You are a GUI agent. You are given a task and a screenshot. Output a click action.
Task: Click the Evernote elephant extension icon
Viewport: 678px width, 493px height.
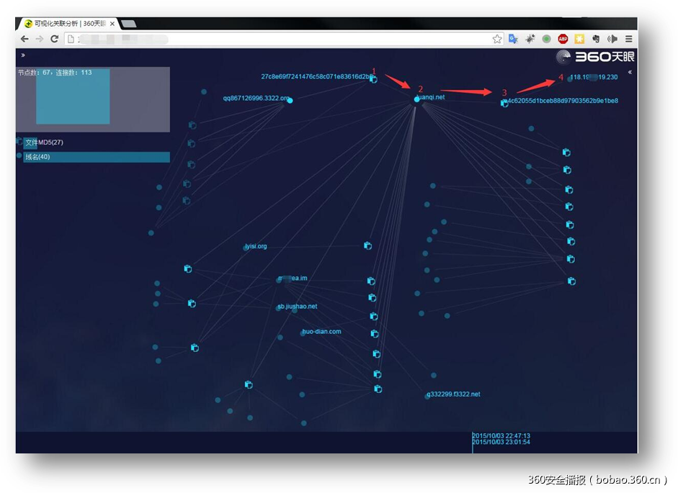click(x=596, y=39)
